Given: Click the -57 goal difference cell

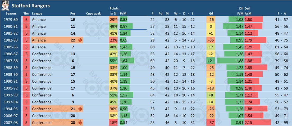Looking at the screenshot, I should pos(211,123).
